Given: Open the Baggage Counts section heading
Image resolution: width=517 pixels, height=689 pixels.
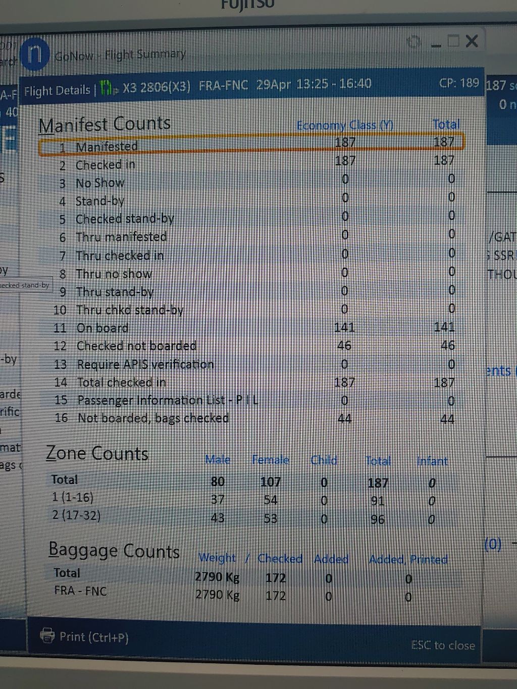Looking at the screenshot, I should tap(114, 550).
